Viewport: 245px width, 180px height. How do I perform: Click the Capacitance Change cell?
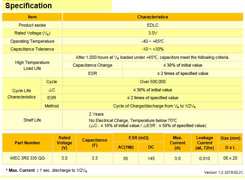(x=93, y=65)
